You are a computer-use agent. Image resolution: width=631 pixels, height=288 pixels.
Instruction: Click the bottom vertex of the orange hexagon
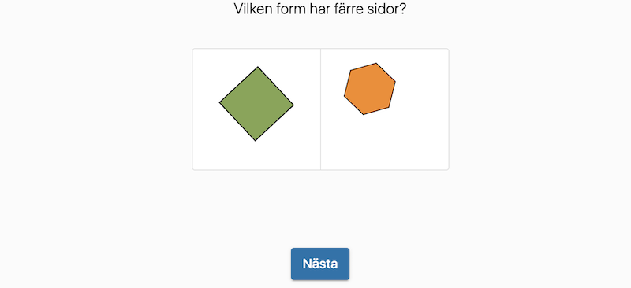pos(364,114)
